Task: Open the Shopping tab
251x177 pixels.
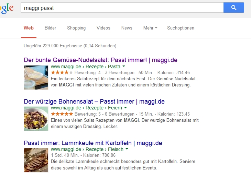Action: pos(76,28)
